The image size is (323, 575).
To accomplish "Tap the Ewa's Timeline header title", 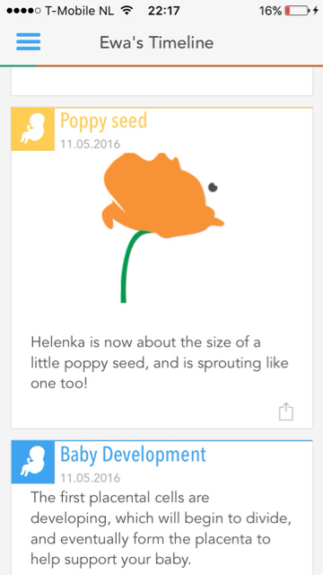I will click(157, 42).
